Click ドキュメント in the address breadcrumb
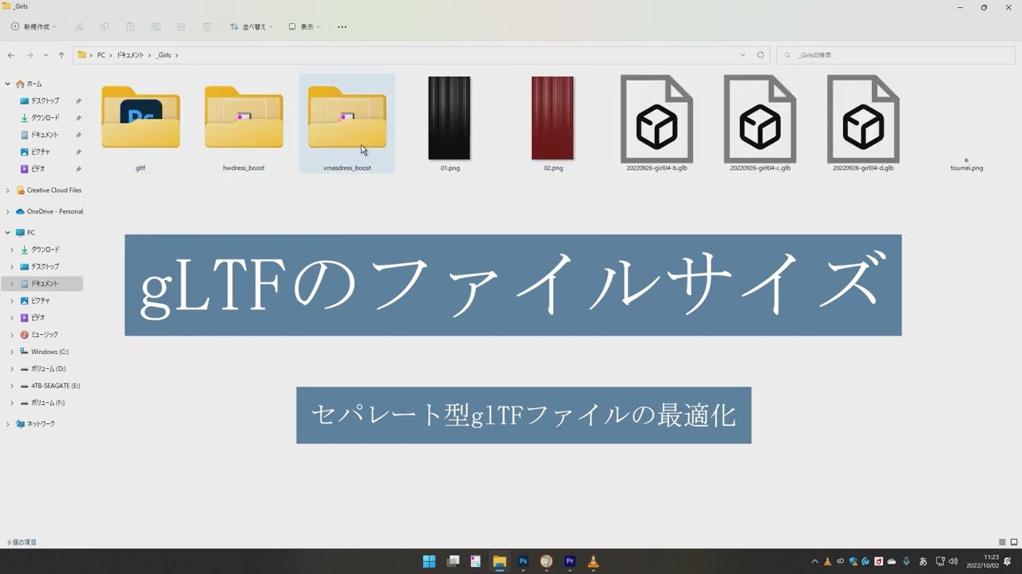 pyautogui.click(x=130, y=55)
